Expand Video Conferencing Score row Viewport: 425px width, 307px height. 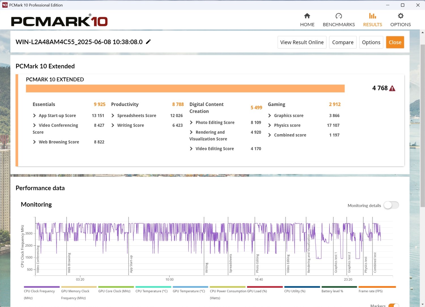(34, 125)
